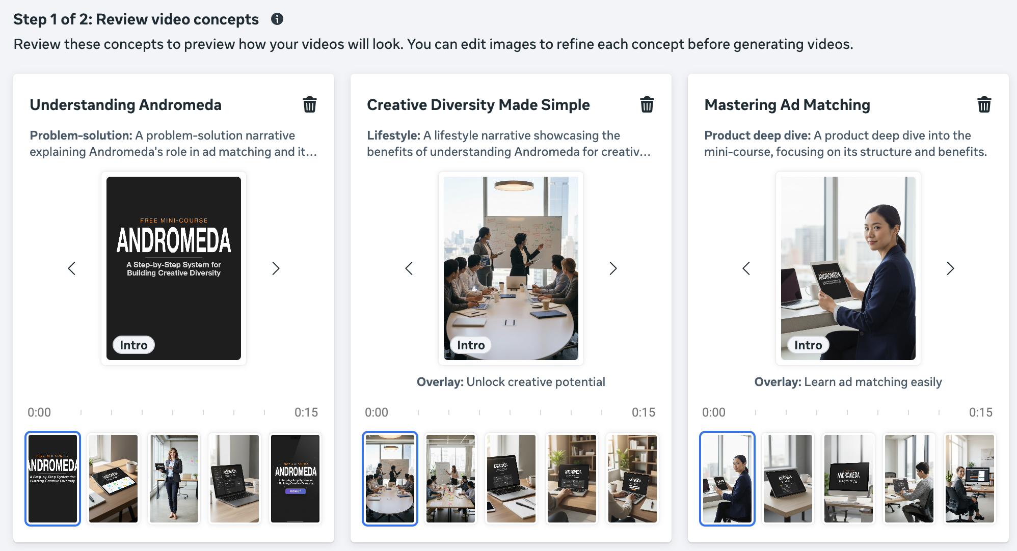Select sticky-notes meeting thumbnail in Creative Diversity
Screen dimensions: 1017x551
coord(450,479)
